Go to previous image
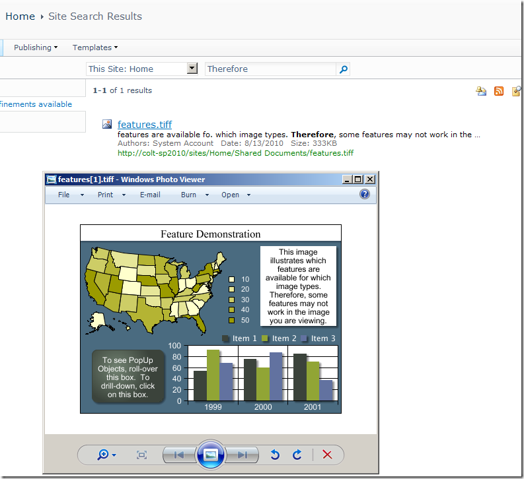This screenshot has height=479, width=524. coord(178,455)
